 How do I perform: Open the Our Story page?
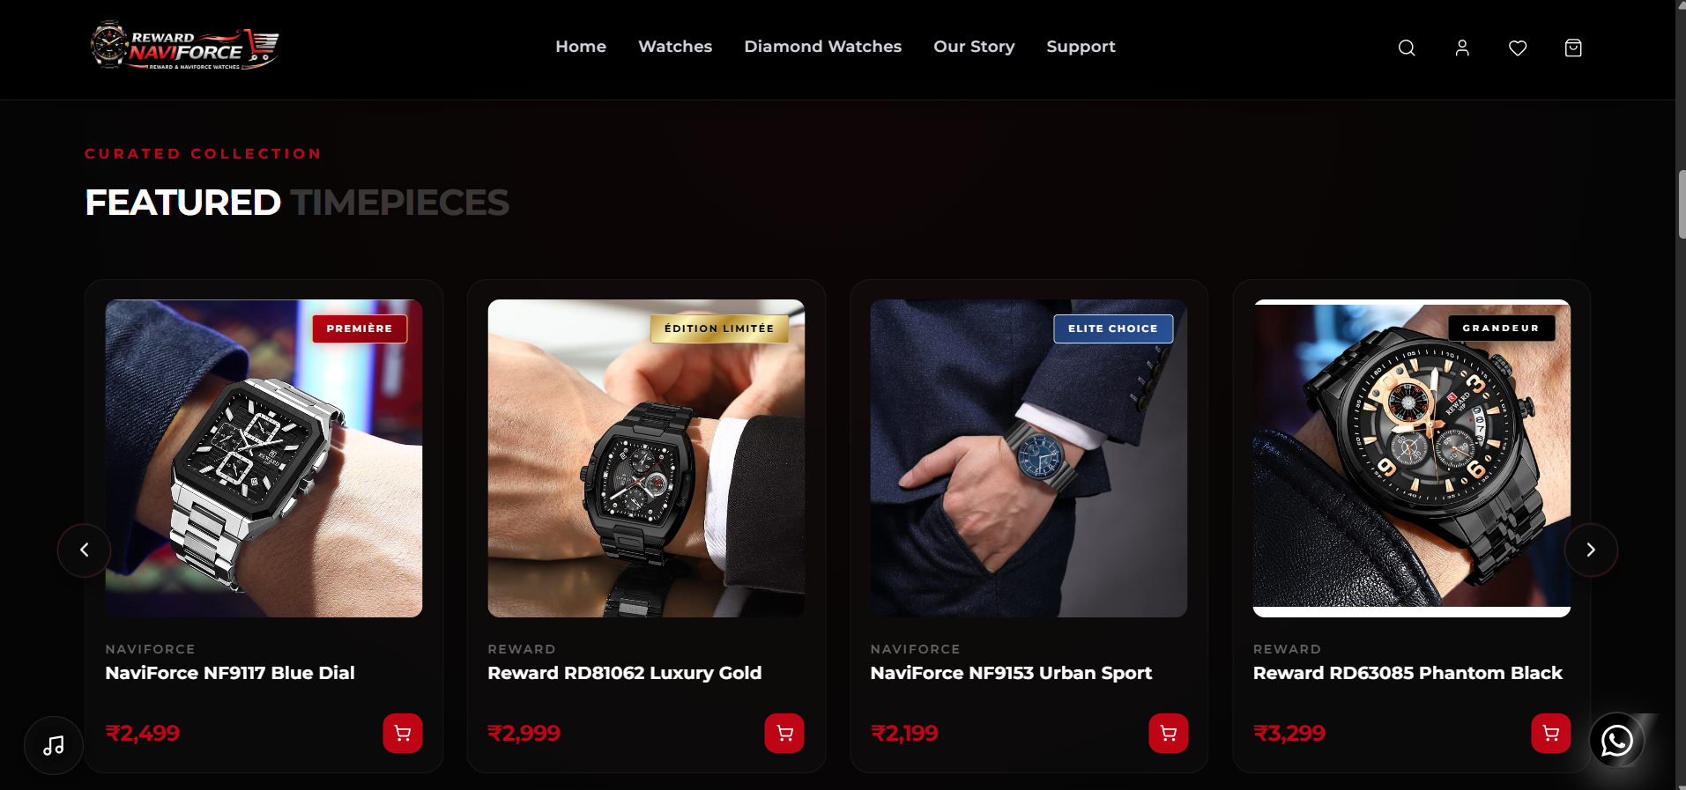point(974,47)
